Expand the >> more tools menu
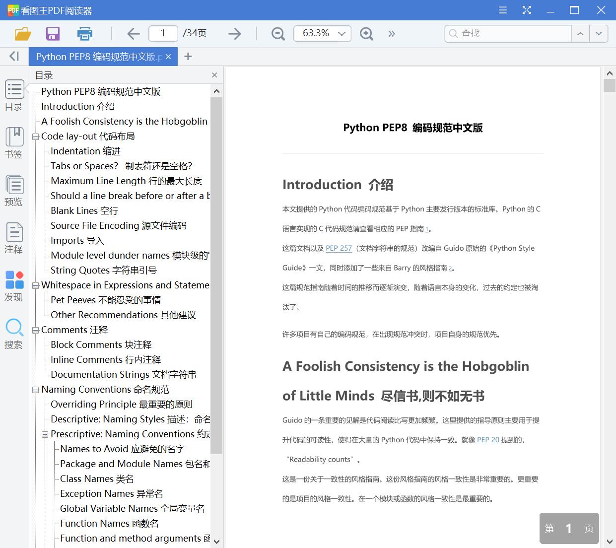 click(x=392, y=33)
